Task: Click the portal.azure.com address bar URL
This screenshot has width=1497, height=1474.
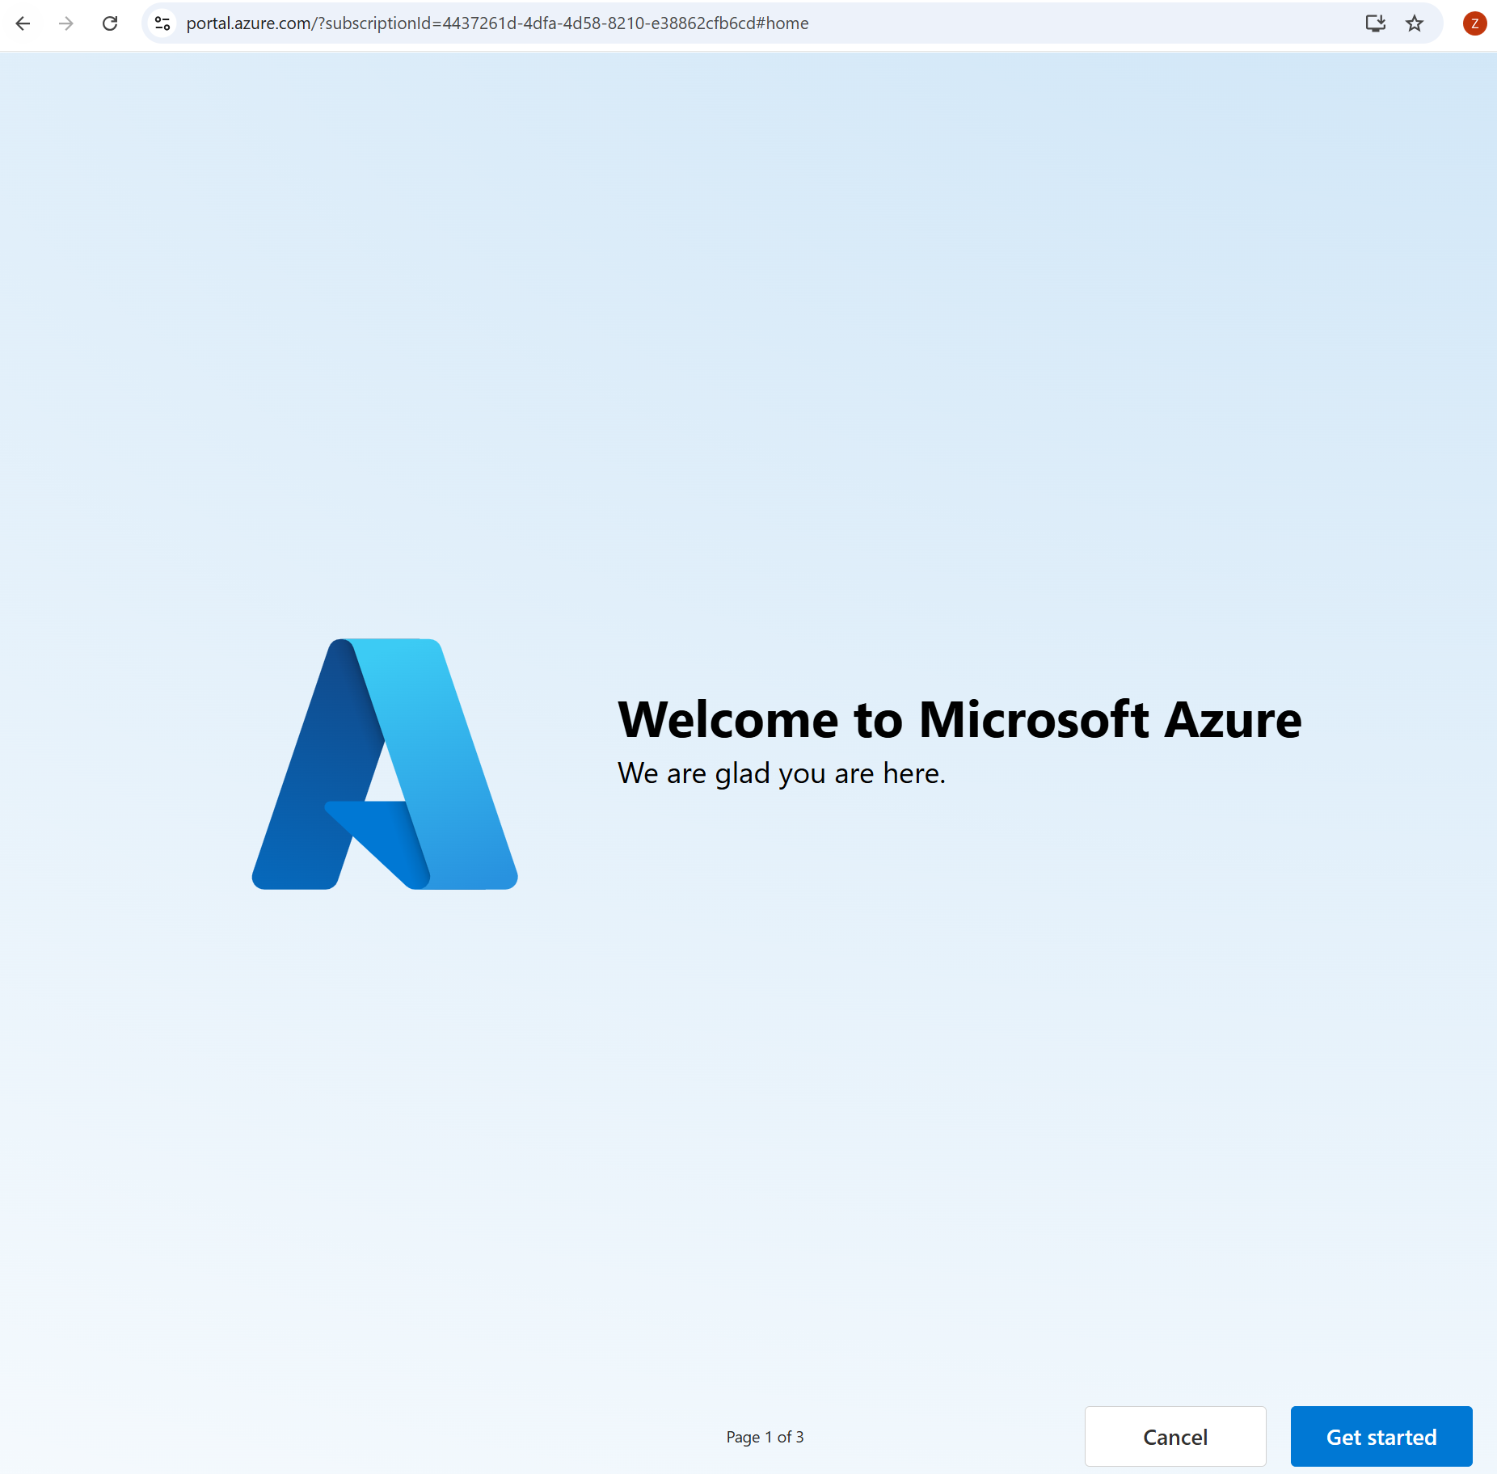Action: pos(497,23)
